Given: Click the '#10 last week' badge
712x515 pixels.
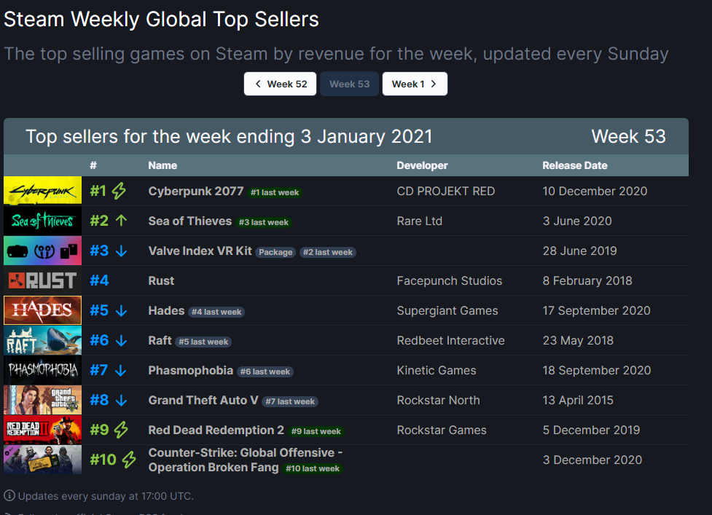Looking at the screenshot, I should (x=313, y=468).
